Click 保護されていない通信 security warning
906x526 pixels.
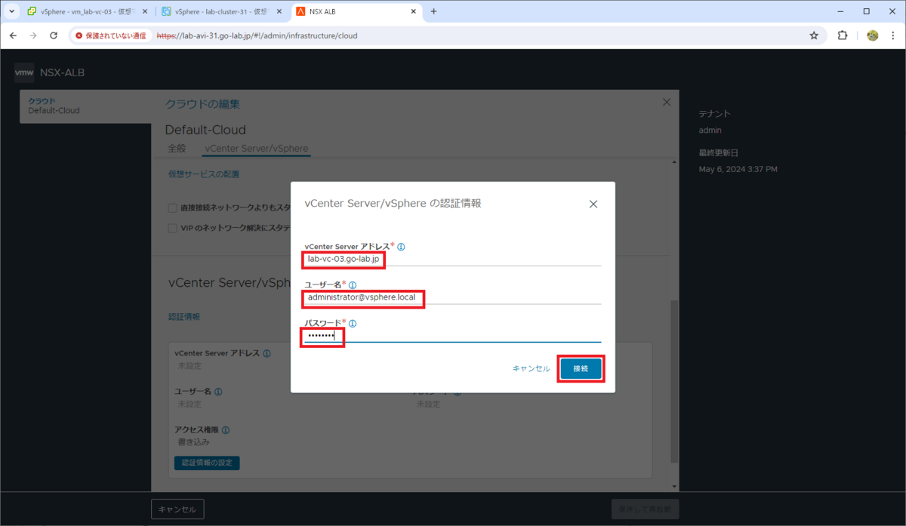point(111,35)
